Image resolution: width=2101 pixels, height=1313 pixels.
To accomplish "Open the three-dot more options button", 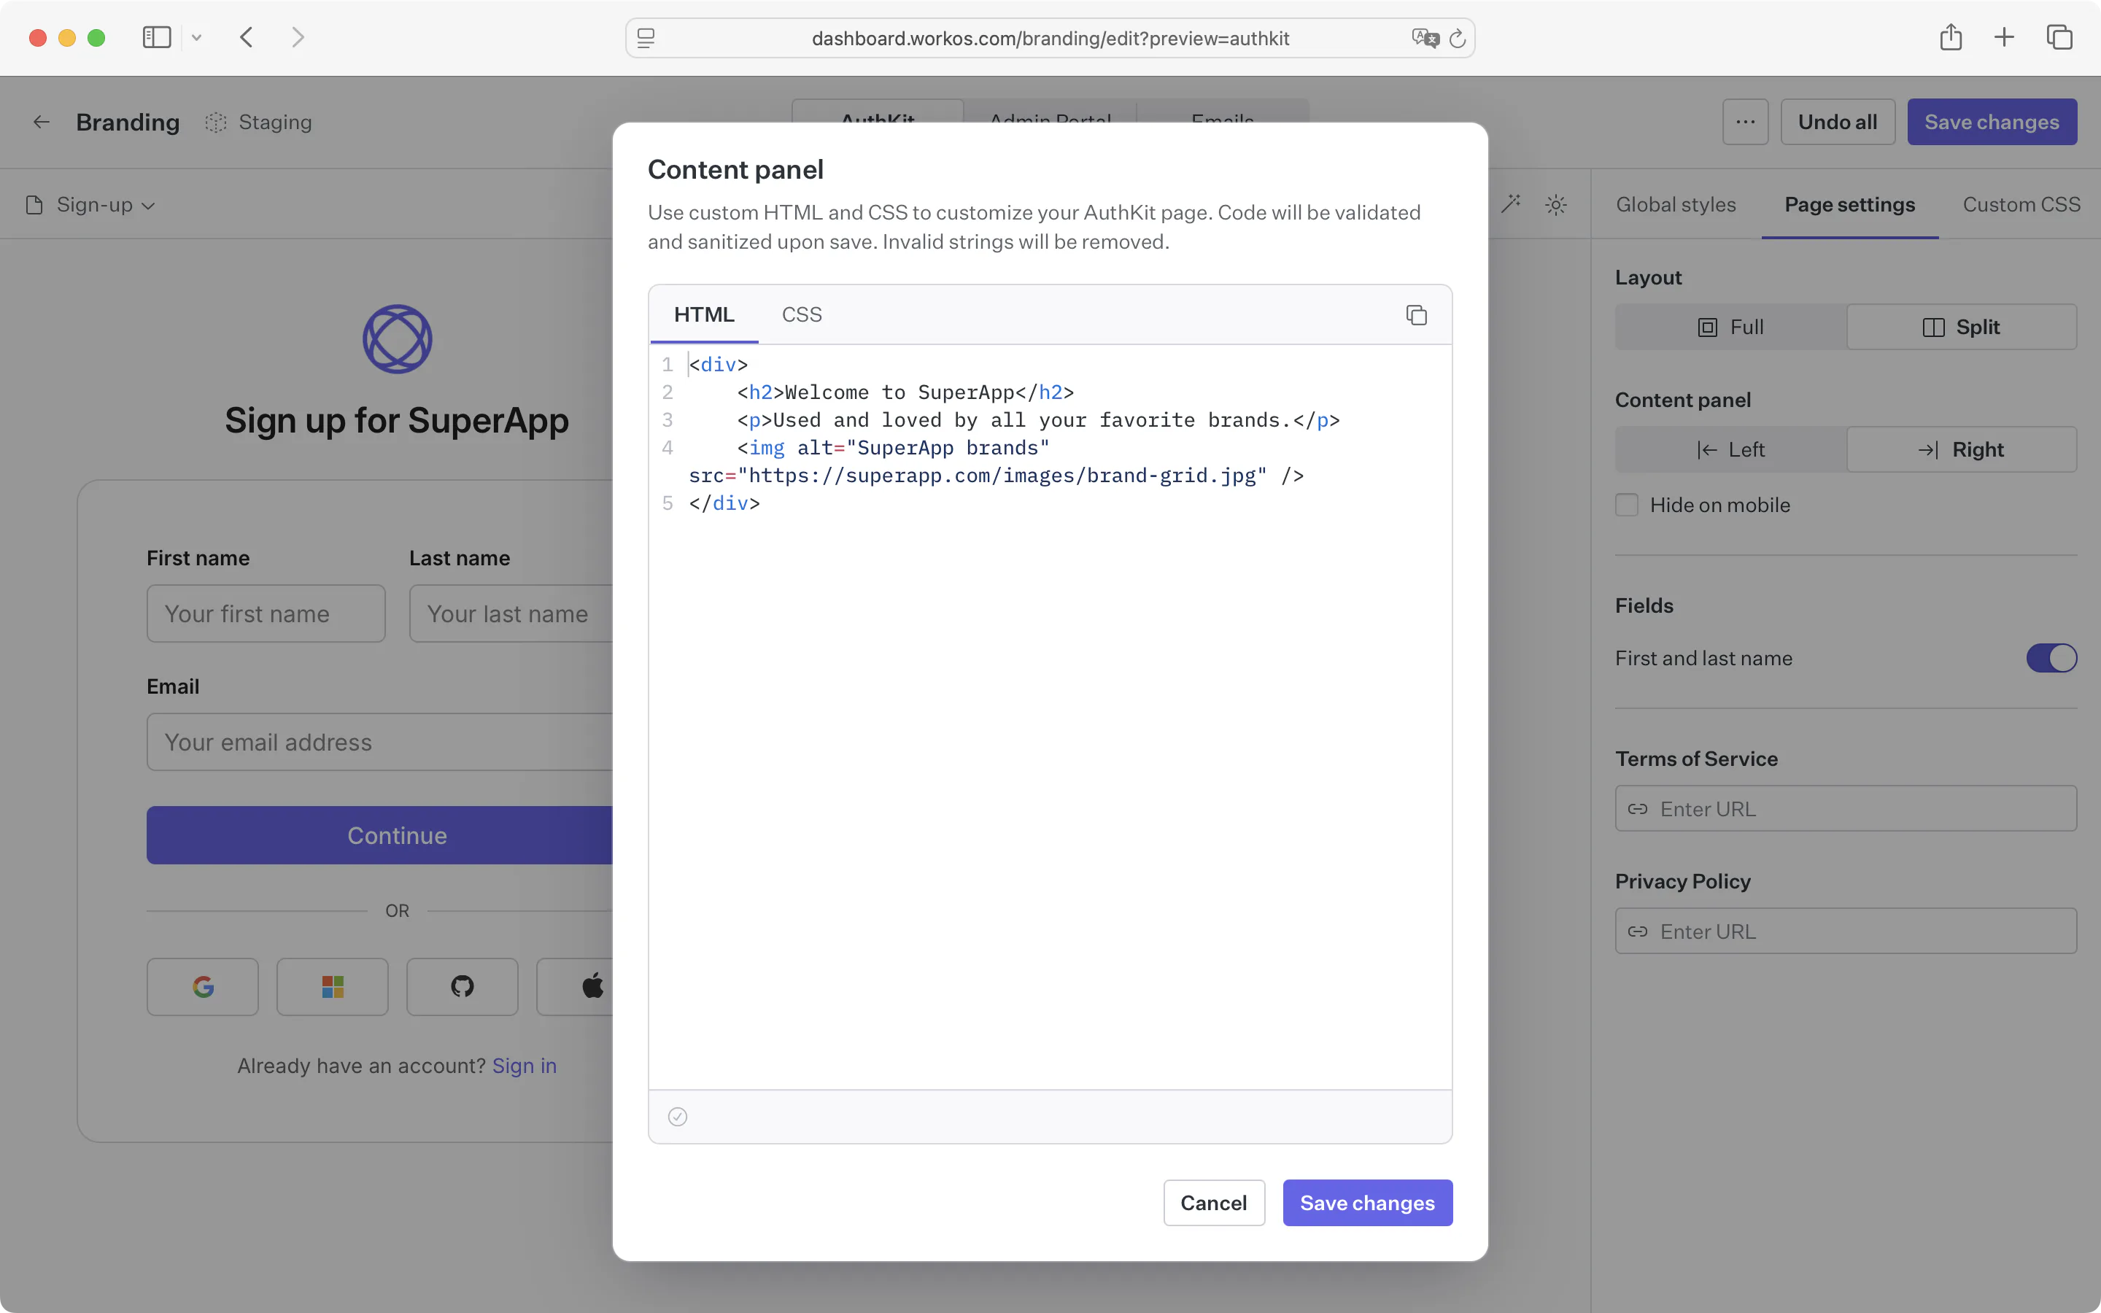I will point(1745,122).
